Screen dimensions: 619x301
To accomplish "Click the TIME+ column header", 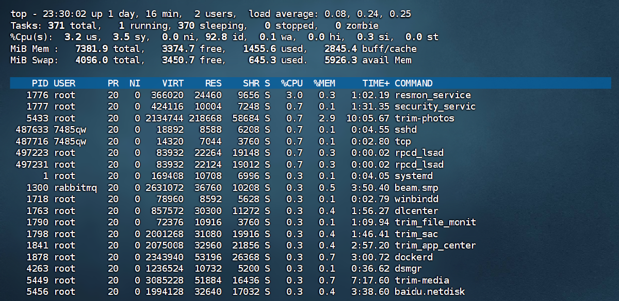I will coord(376,83).
